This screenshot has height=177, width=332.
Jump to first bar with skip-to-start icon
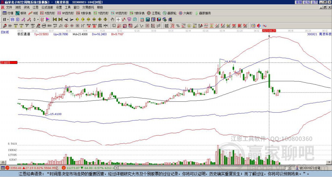[54, 19]
